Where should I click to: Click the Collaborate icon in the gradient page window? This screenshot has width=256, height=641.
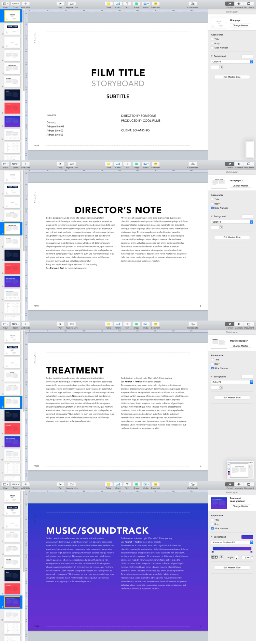[x=193, y=484]
